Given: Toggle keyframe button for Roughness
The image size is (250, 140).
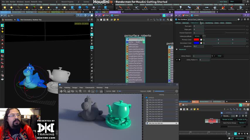Looking at the screenshot, I should coord(247,46).
